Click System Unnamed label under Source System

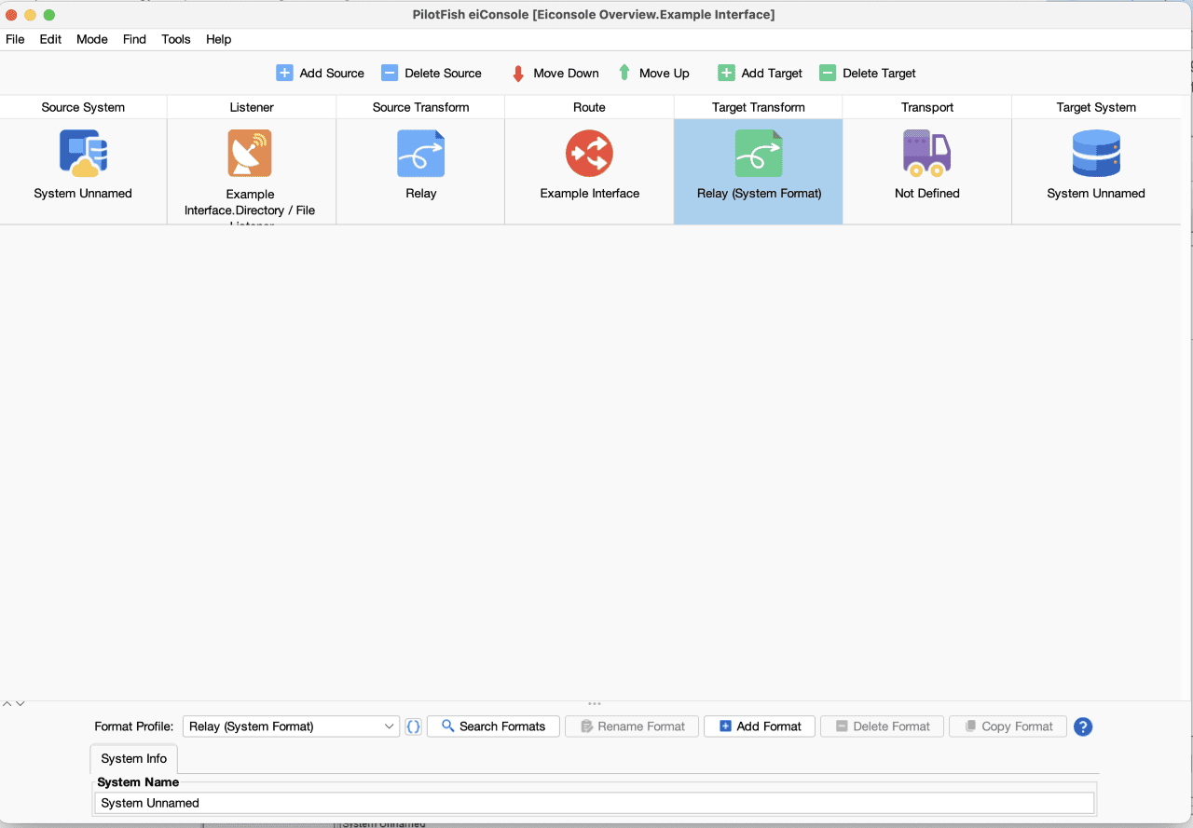pyautogui.click(x=83, y=194)
